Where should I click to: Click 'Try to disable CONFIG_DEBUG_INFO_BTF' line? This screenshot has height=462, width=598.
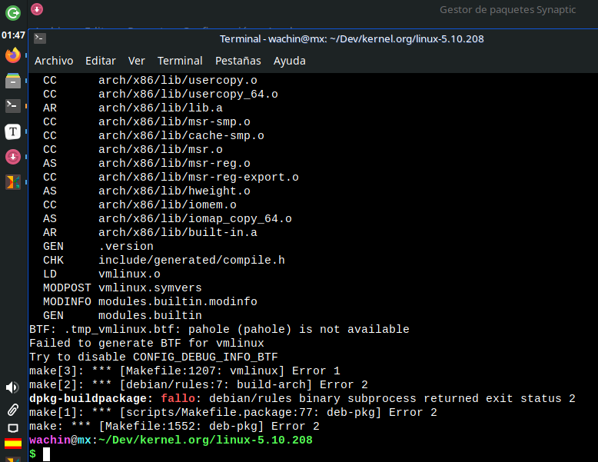pyautogui.click(x=154, y=357)
